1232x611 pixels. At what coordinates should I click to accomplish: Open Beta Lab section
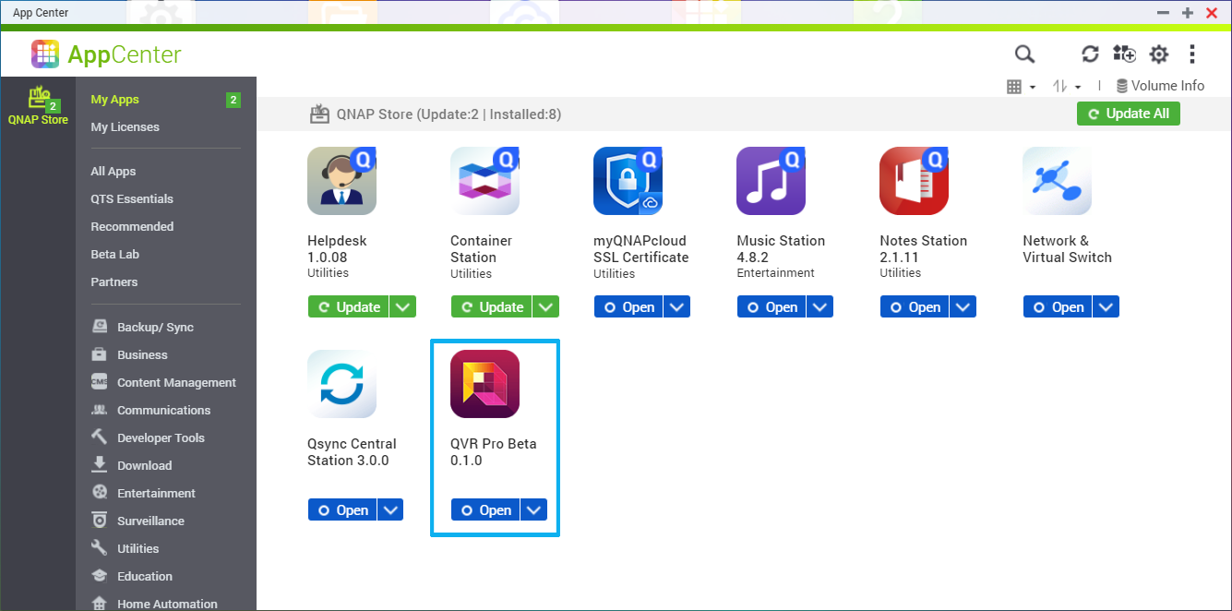click(114, 255)
